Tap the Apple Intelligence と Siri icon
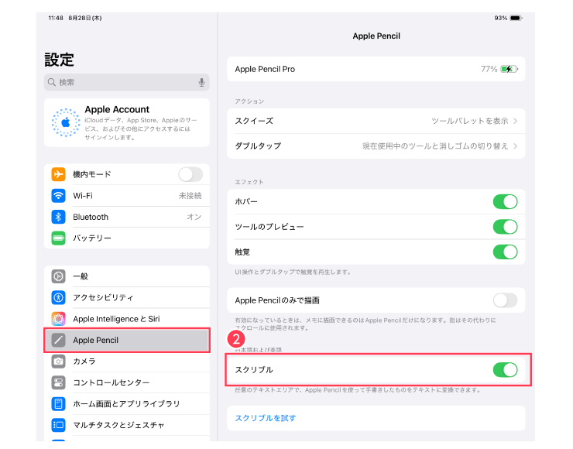The image size is (573, 449). (59, 319)
